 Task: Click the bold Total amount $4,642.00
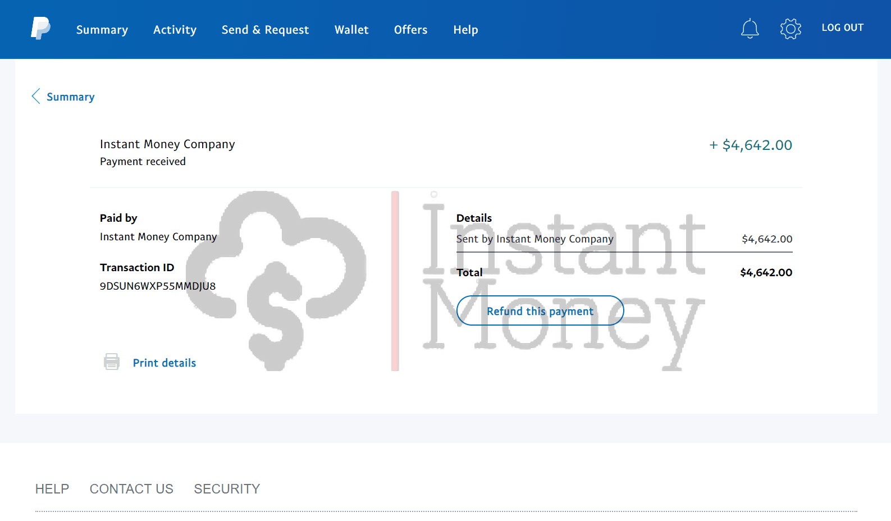pos(766,272)
